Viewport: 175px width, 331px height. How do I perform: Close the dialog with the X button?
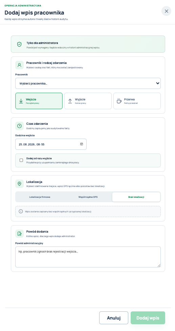click(x=166, y=11)
